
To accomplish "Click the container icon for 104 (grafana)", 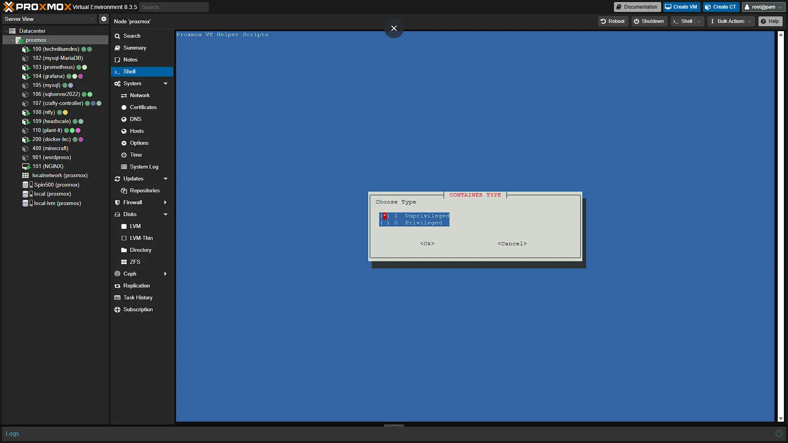I will pyautogui.click(x=26, y=76).
